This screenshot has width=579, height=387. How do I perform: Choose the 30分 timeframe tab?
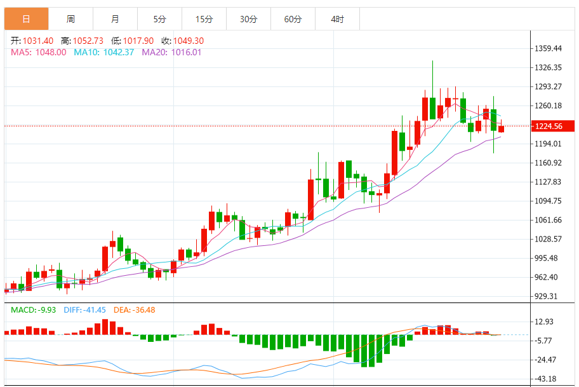248,19
